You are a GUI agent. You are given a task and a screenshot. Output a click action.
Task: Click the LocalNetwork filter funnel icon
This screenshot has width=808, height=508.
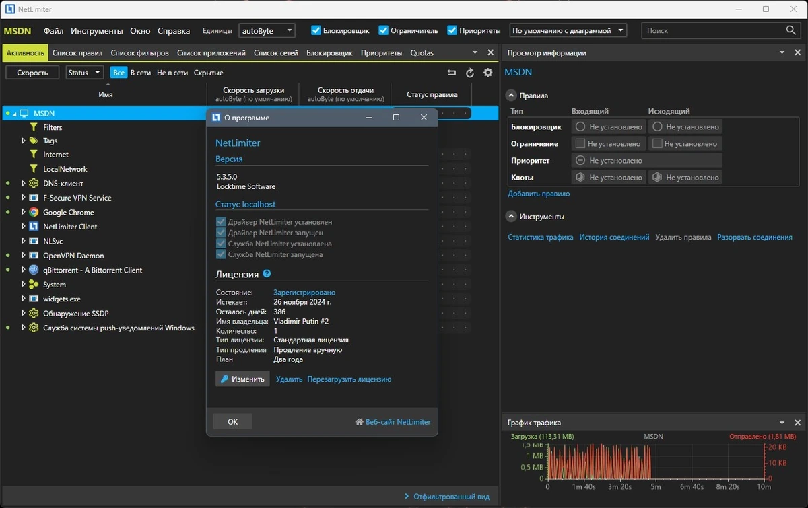click(33, 169)
